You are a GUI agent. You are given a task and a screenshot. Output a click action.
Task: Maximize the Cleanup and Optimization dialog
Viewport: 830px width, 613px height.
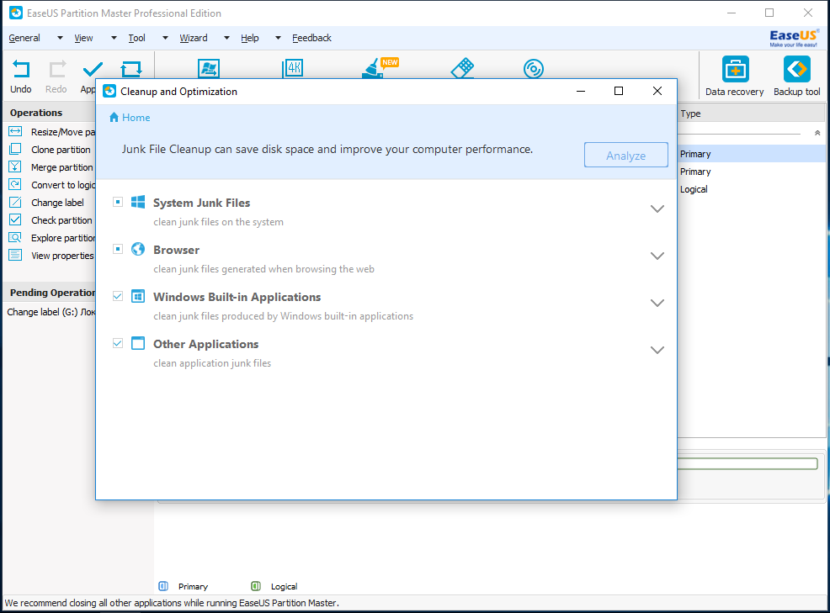(x=618, y=91)
